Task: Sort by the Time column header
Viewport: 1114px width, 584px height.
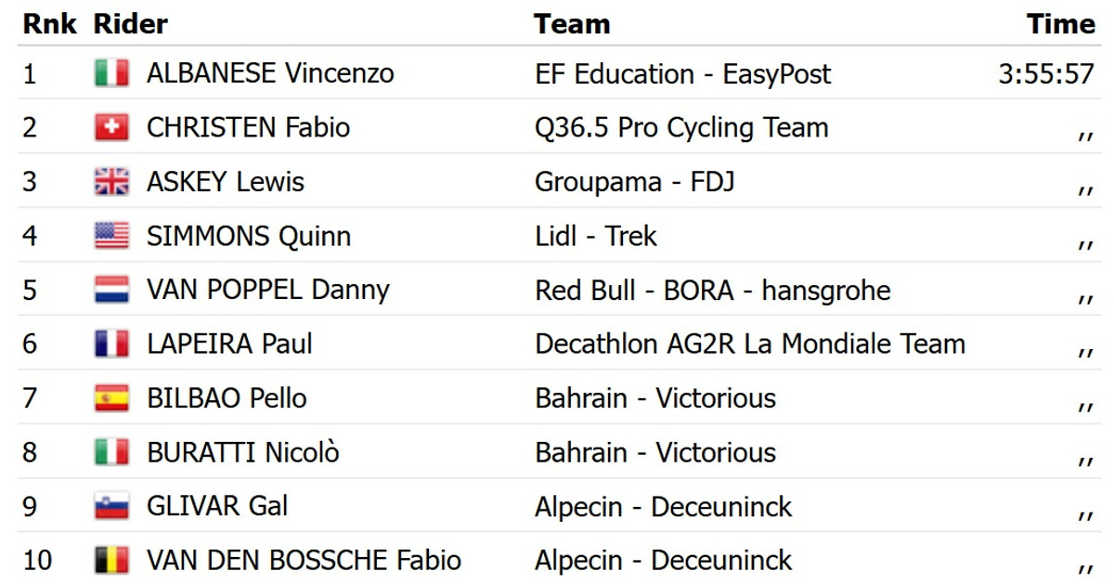Action: tap(1060, 24)
